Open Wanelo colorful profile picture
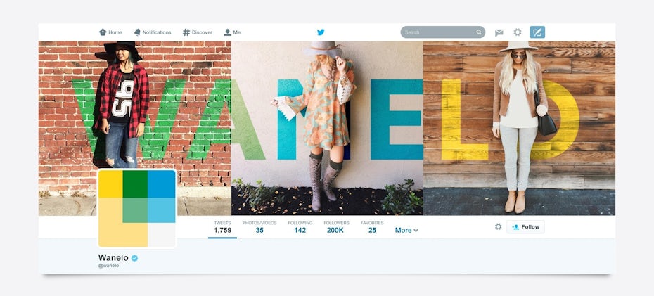Image resolution: width=654 pixels, height=296 pixels. (x=137, y=208)
